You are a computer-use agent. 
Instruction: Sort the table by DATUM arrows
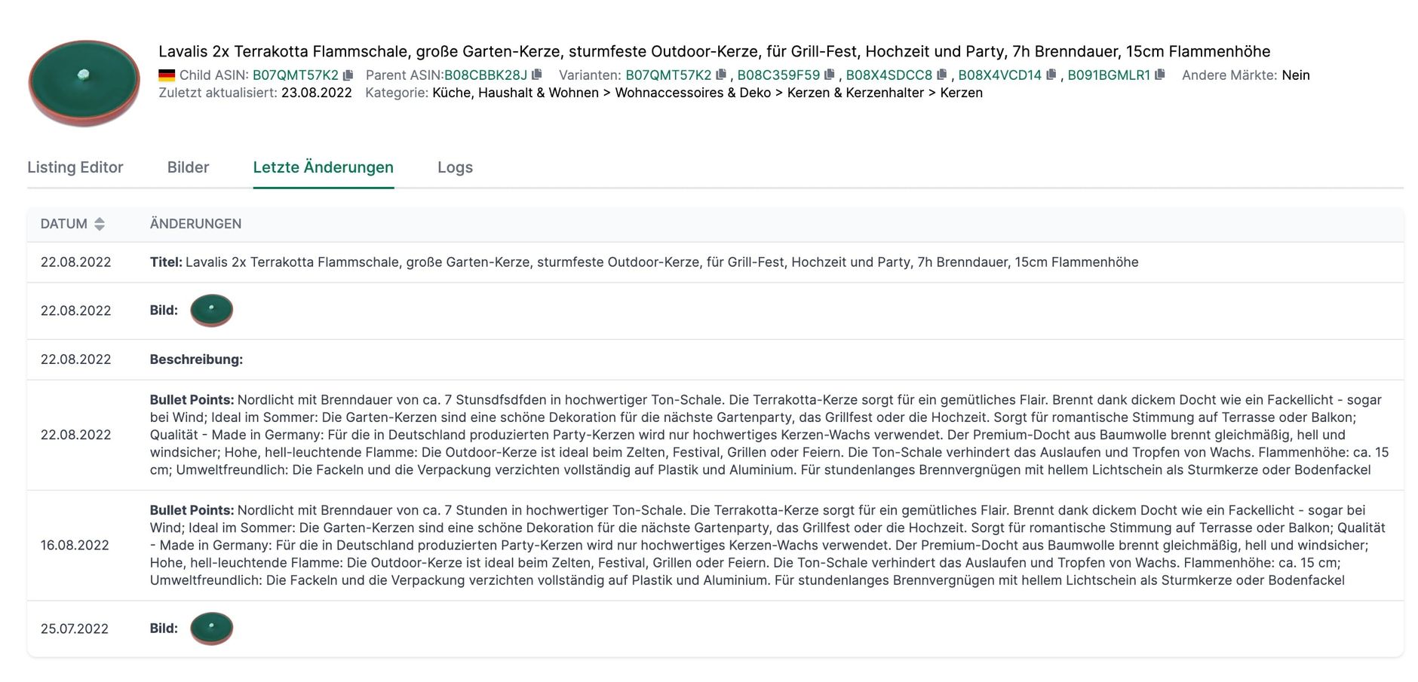coord(100,224)
